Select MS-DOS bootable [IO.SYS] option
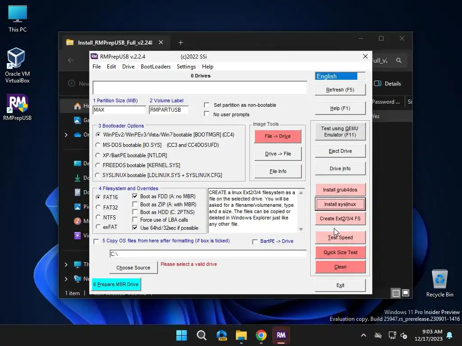The height and width of the screenshot is (346, 462). (x=97, y=145)
